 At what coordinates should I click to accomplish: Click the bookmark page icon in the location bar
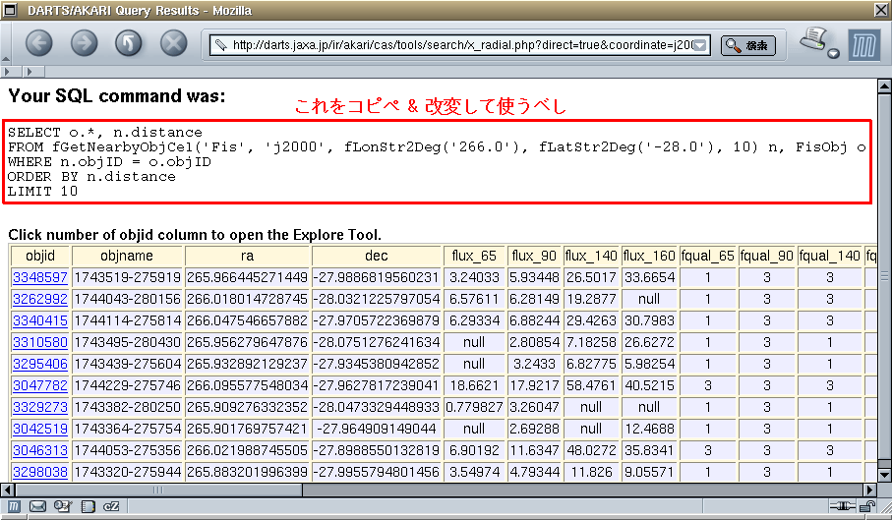pyautogui.click(x=220, y=45)
